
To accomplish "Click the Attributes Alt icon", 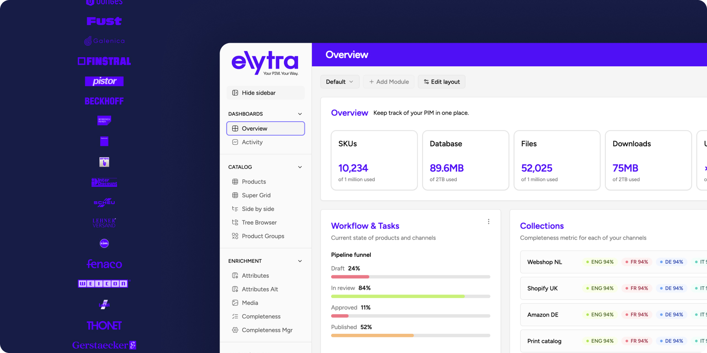I will point(235,289).
